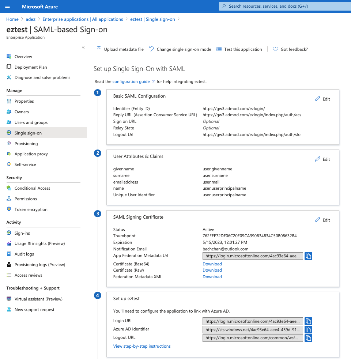This screenshot has height=359, width=351.
Task: Copy the Login URL value
Action: point(309,321)
